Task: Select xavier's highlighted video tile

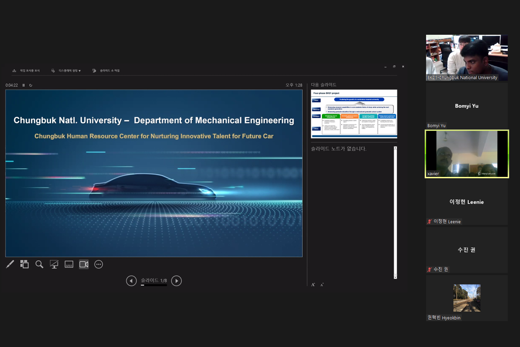Action: click(467, 154)
